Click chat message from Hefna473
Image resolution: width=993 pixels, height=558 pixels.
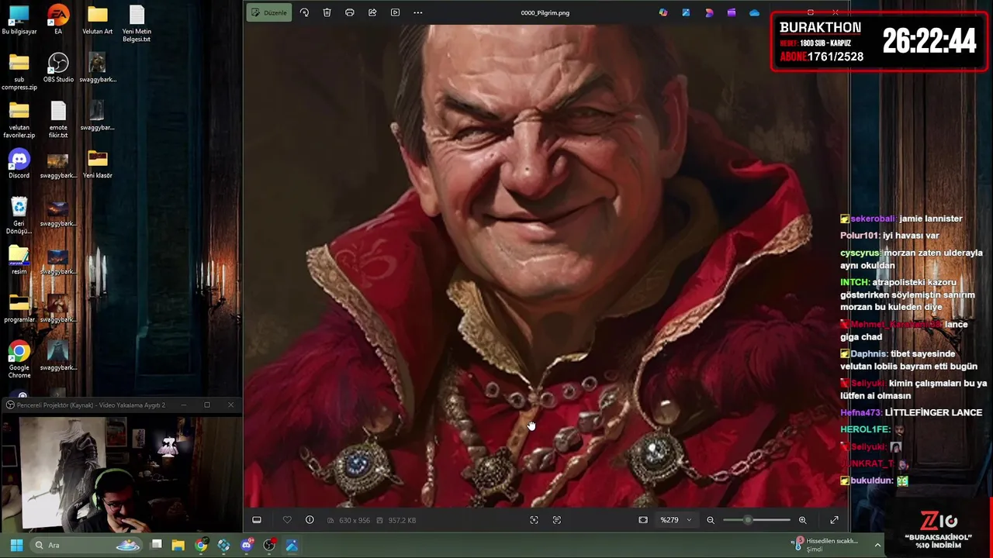911,412
